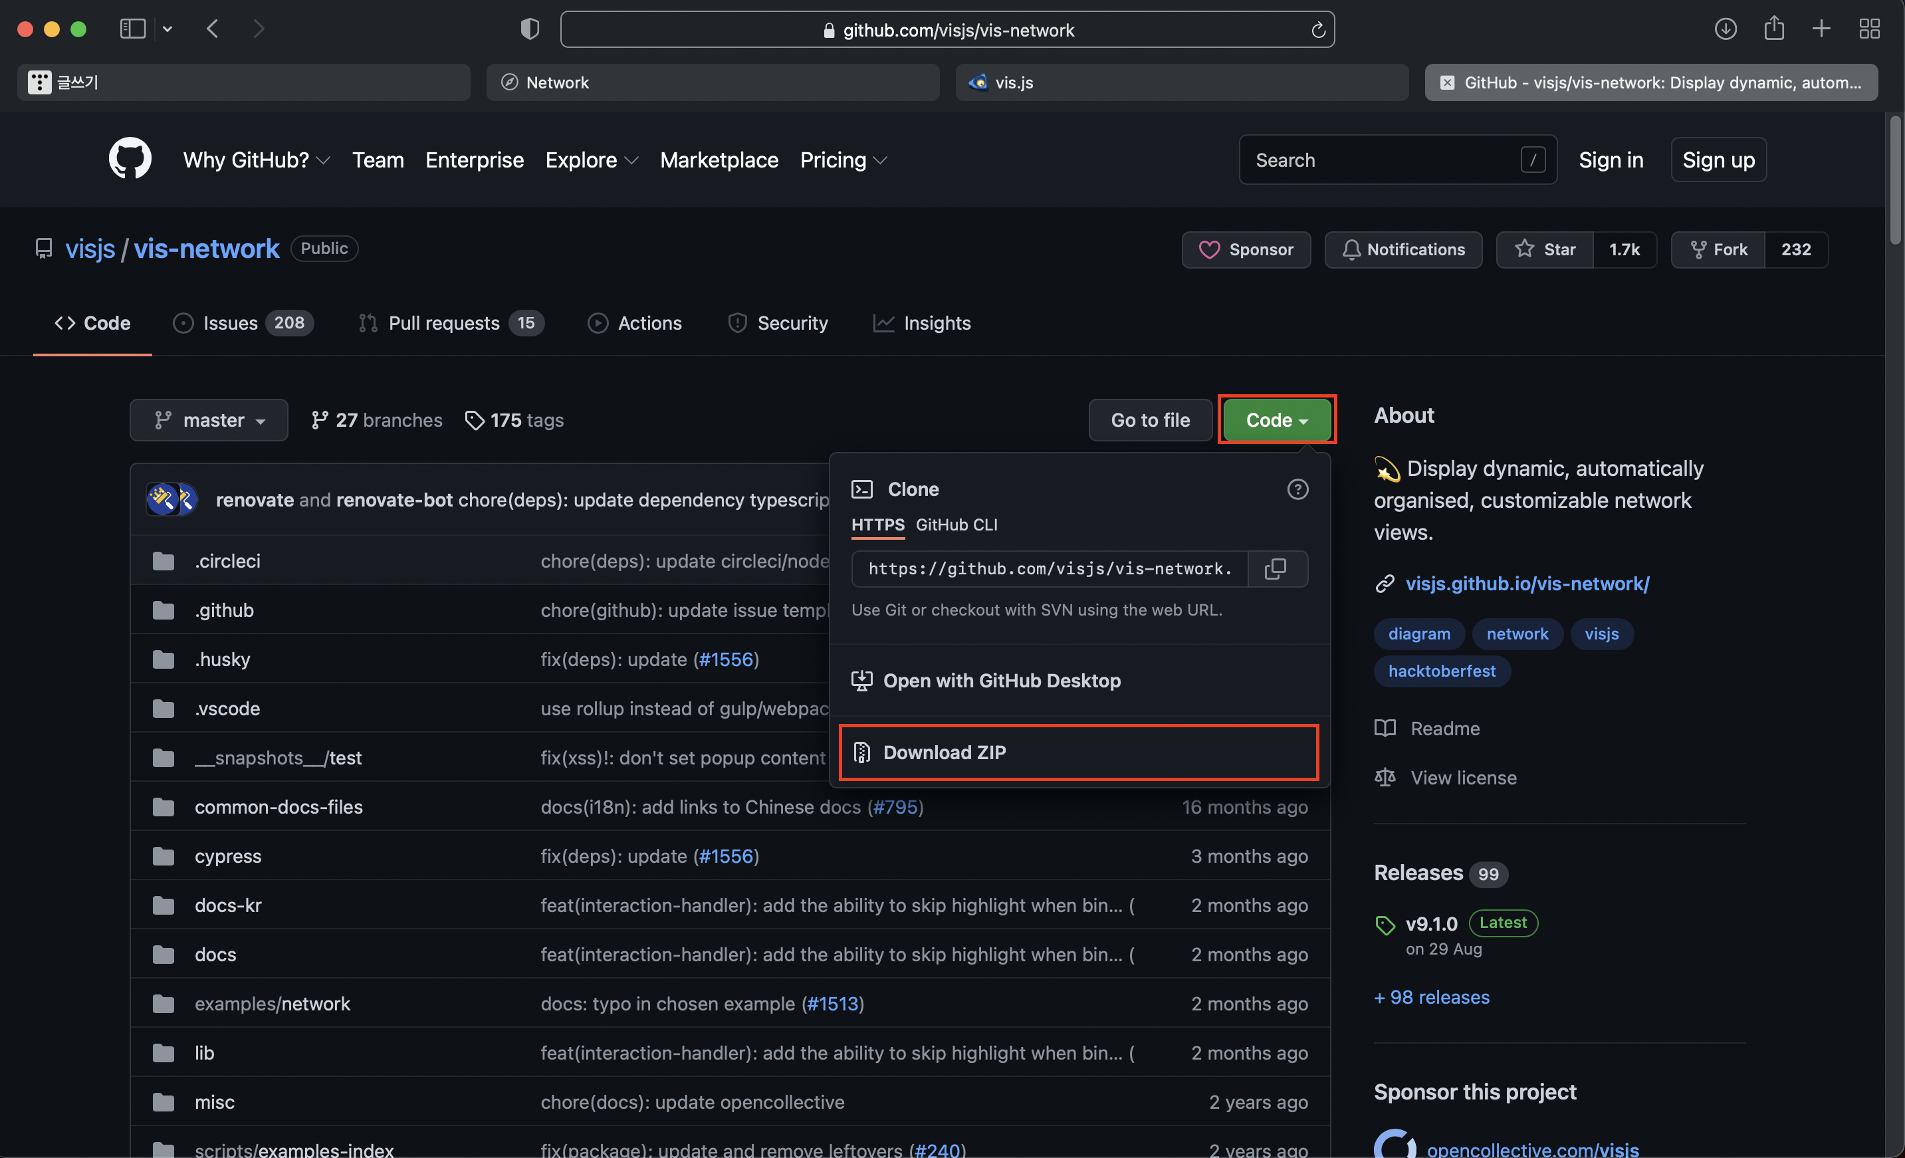Click the Safari privacy shield icon
Viewport: 1905px width, 1158px height.
point(530,29)
